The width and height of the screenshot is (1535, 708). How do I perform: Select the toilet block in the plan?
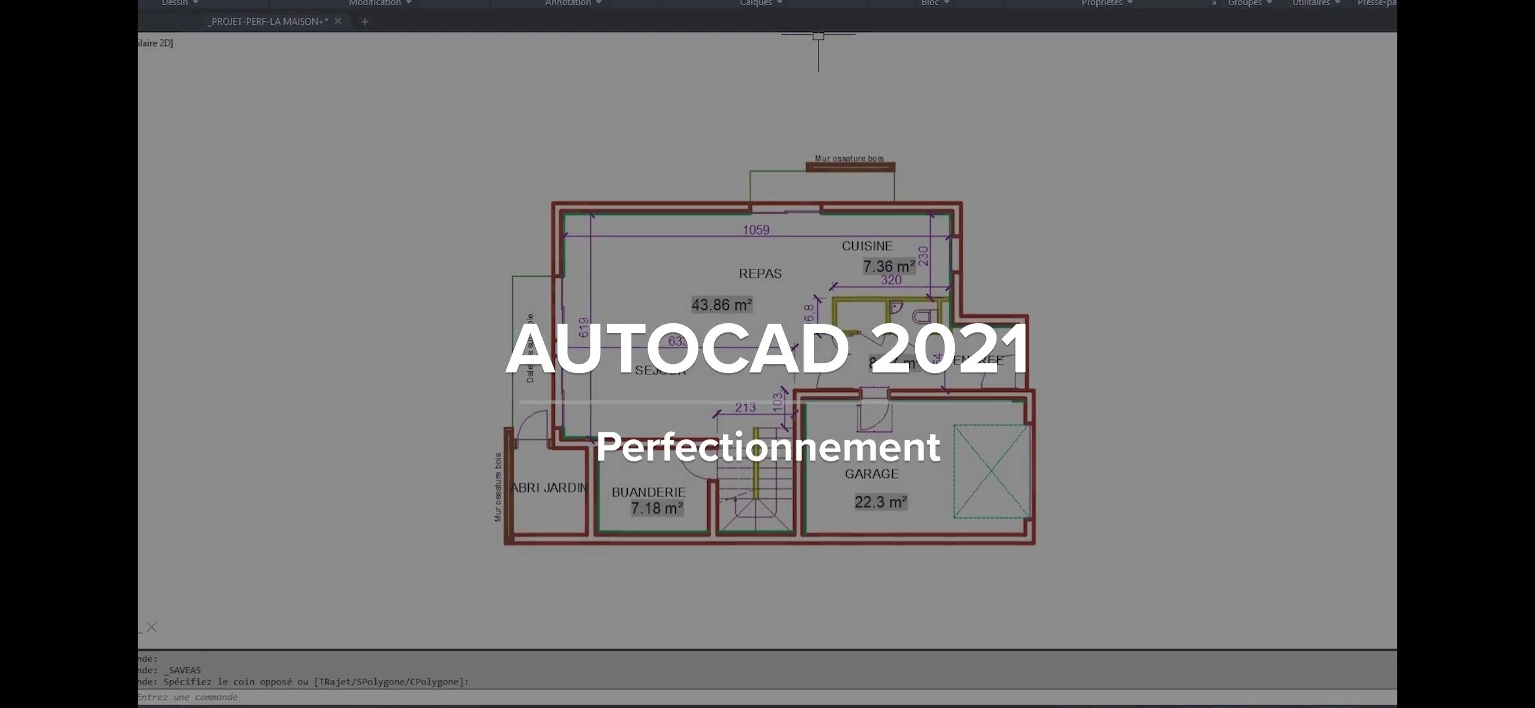(x=925, y=316)
